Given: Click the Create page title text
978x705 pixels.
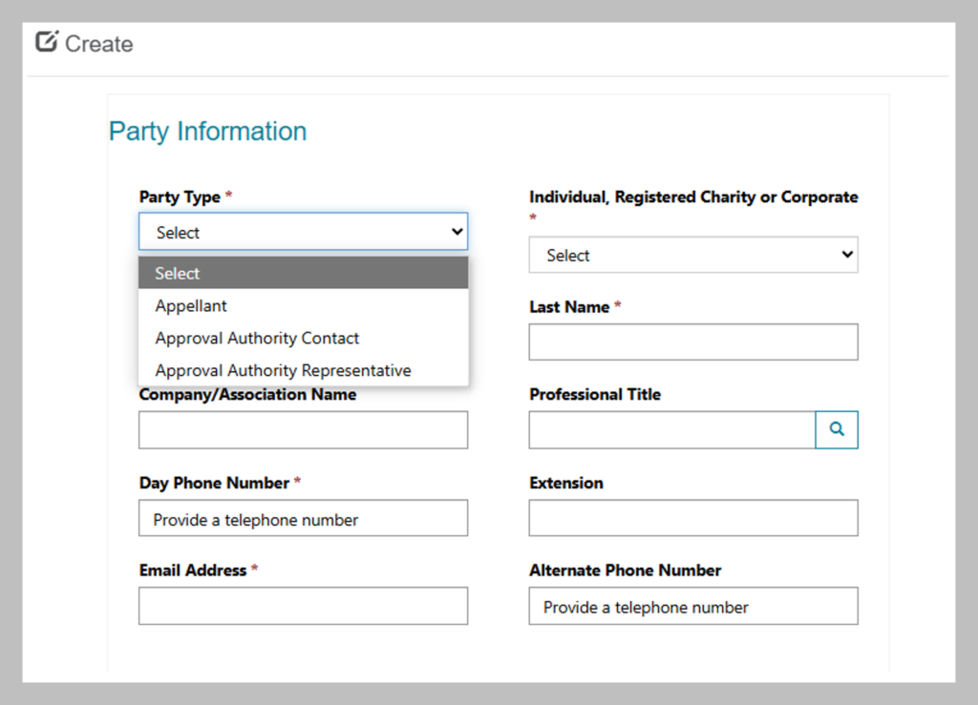Looking at the screenshot, I should [x=98, y=44].
